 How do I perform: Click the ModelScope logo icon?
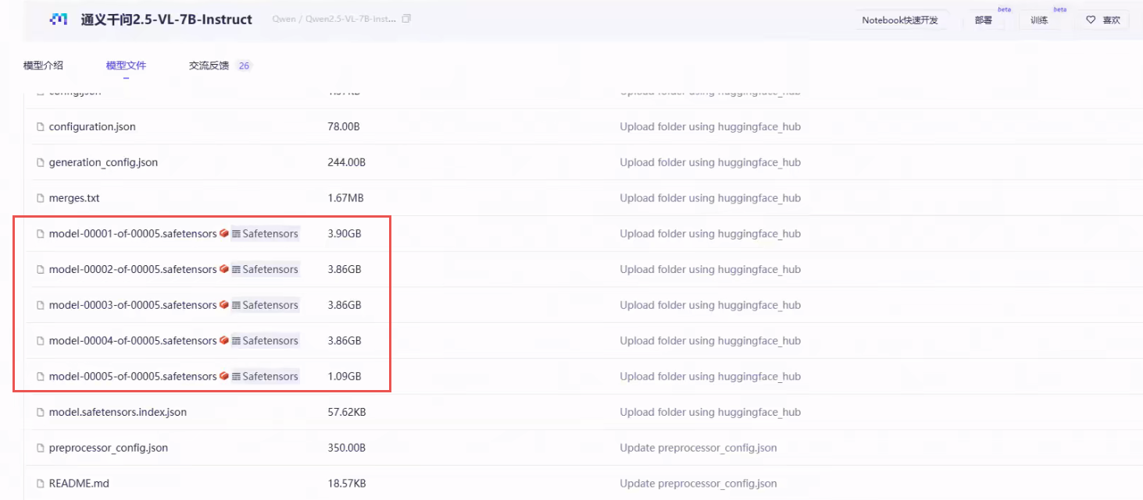(x=59, y=20)
